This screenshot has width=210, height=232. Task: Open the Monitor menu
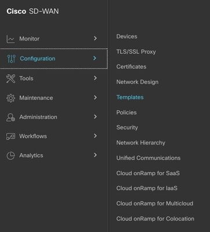pyautogui.click(x=30, y=39)
